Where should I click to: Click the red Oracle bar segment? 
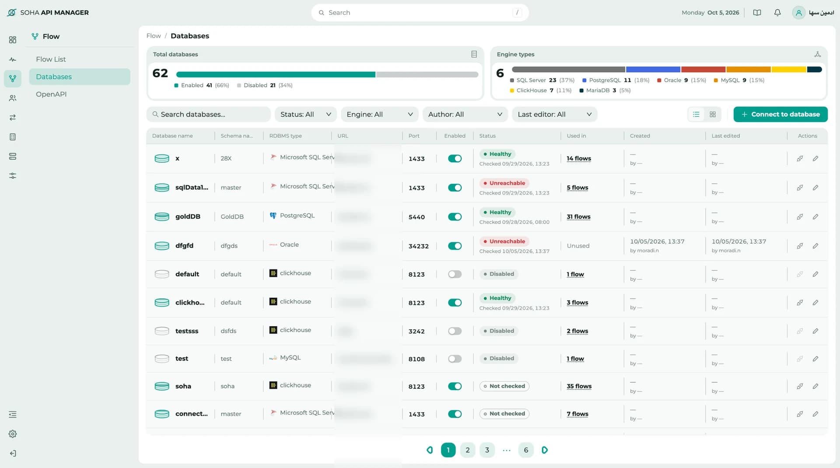point(703,70)
